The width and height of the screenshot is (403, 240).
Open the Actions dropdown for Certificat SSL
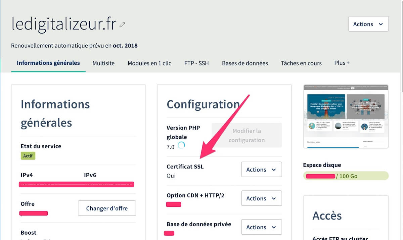(x=261, y=169)
